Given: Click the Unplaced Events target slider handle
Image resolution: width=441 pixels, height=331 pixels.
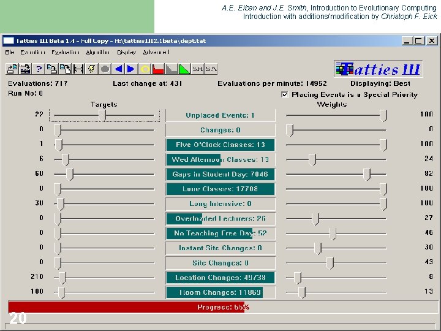Looking at the screenshot, I should coord(102,116).
